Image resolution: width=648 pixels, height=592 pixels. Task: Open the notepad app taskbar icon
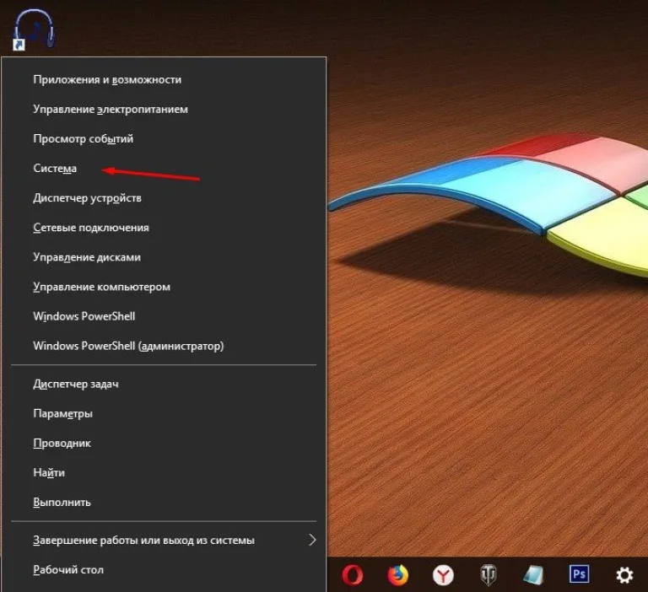point(533,574)
